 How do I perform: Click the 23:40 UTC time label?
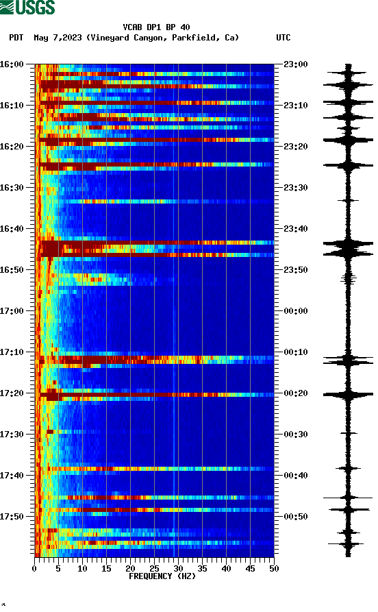[296, 229]
